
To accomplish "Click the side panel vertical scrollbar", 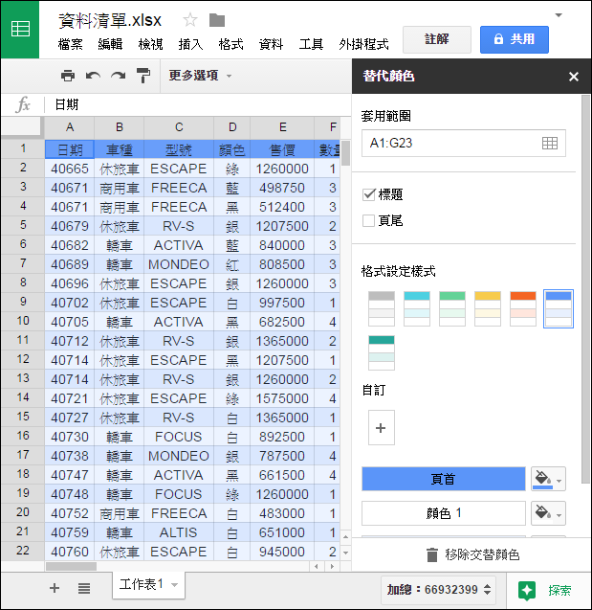I will click(585, 290).
